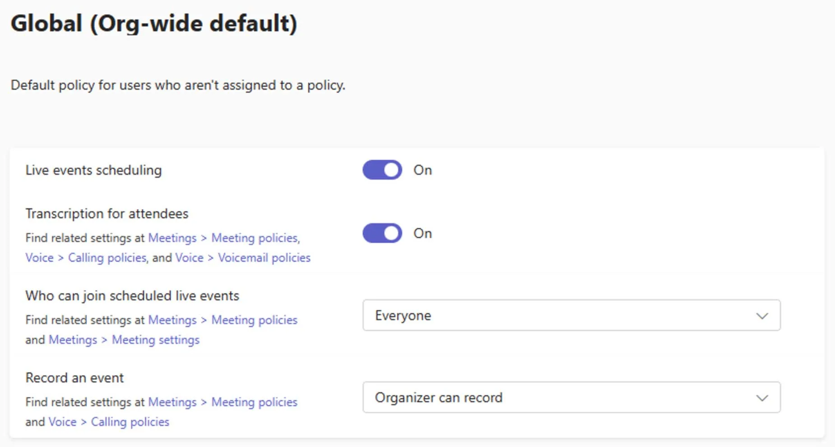Viewport: 835px width, 447px height.
Task: Follow the Voice link before Calling policies in Transcription
Action: (39, 258)
